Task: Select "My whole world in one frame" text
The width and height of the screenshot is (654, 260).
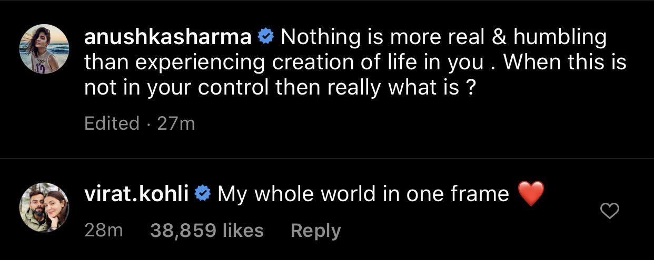Action: point(363,195)
